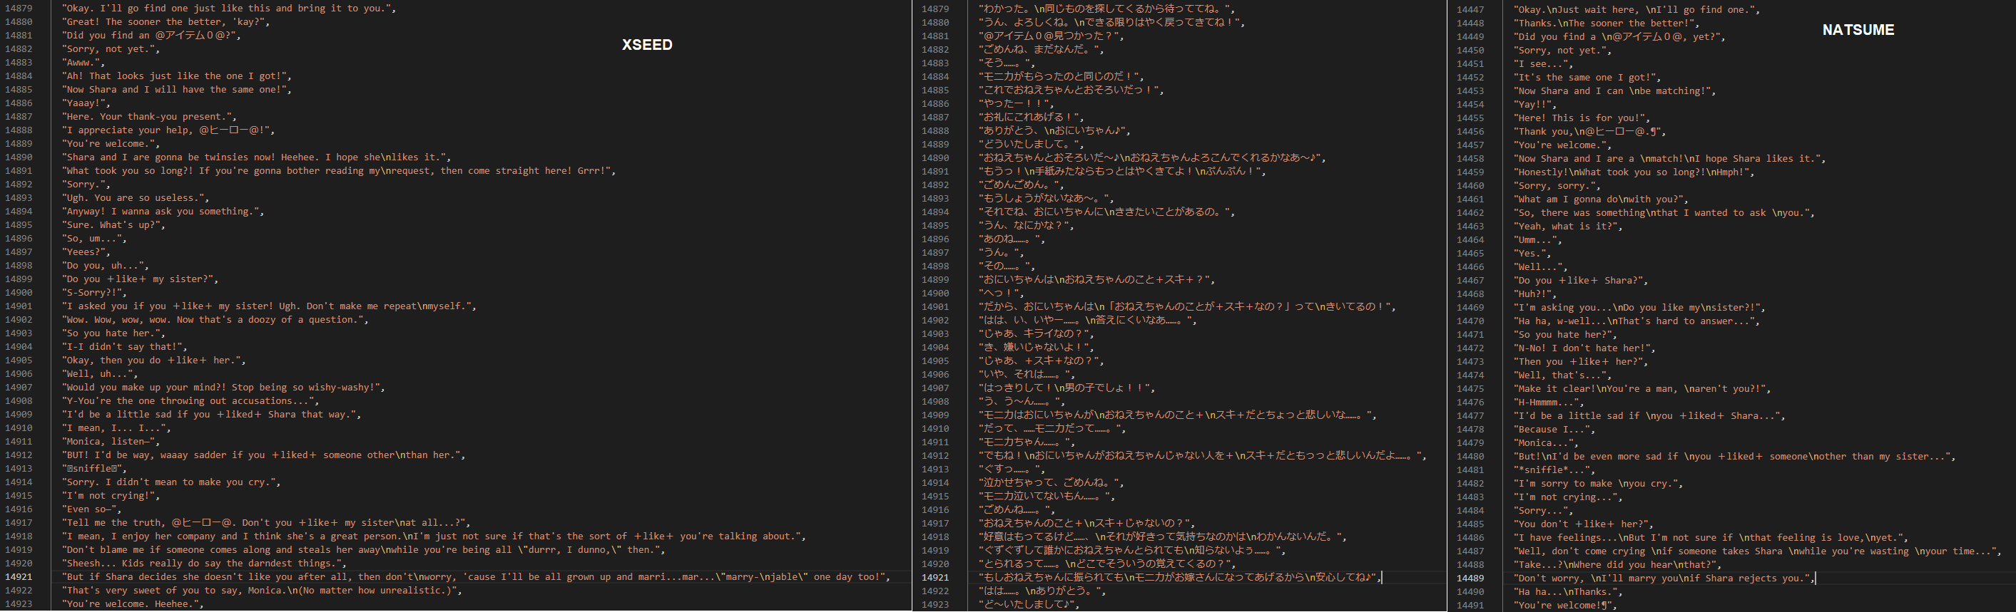Click "That's very sweet of you to say, Monica."
This screenshot has width=2016, height=612.
point(261,591)
